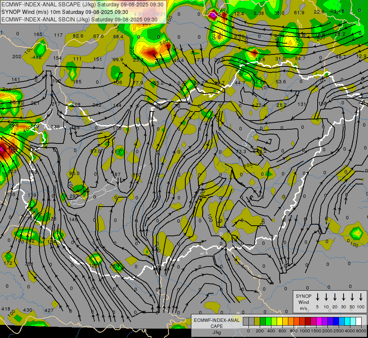Viewport: 368px width, 338px height.
Task: Click the map value 99.9
Action: [118, 60]
